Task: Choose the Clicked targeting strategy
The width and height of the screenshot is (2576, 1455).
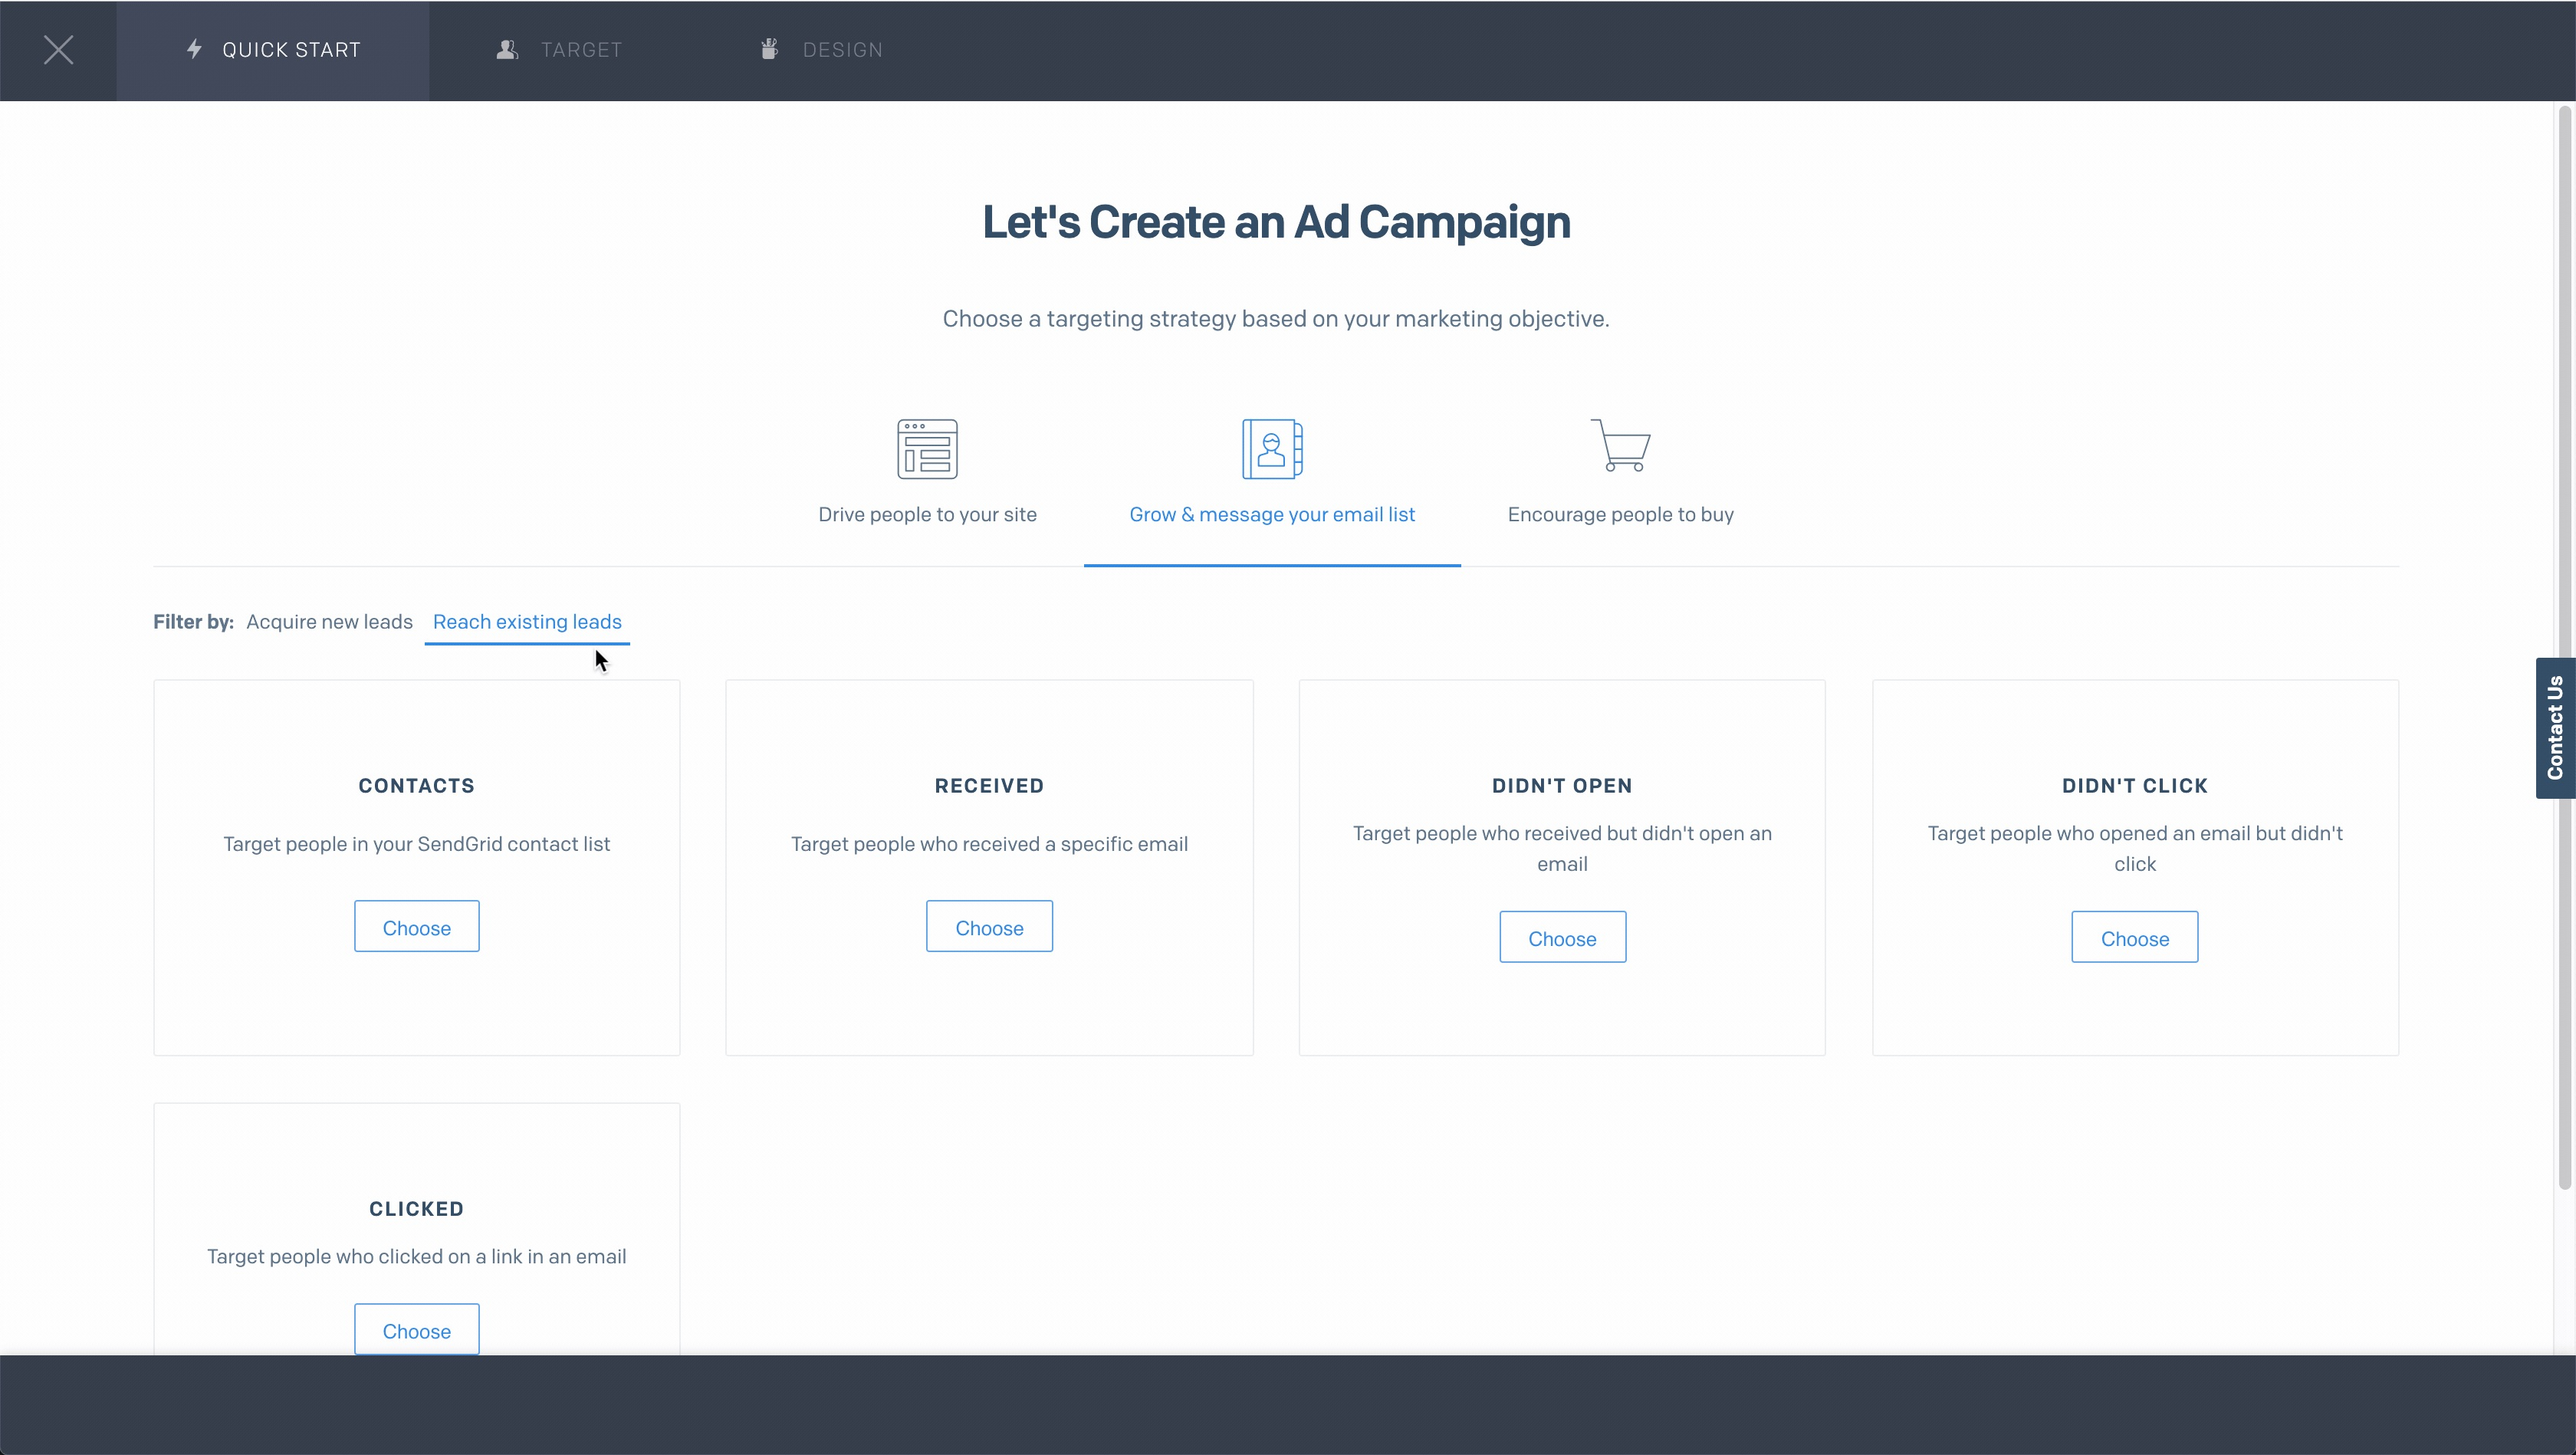Action: point(416,1330)
